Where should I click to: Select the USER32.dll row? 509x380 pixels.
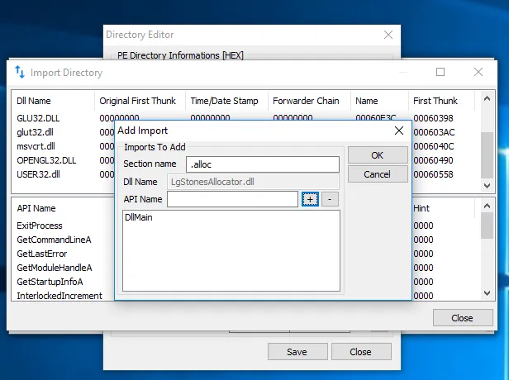(x=38, y=174)
